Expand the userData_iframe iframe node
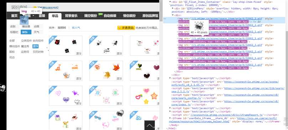 coord(170,118)
